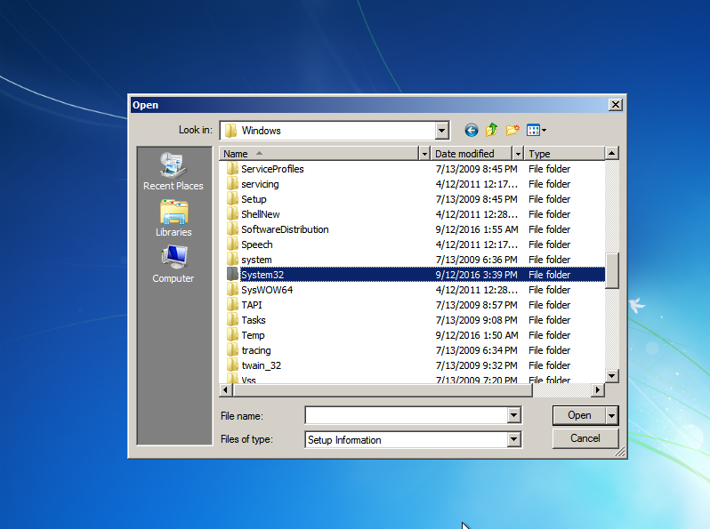Open the Open button split arrow

click(x=612, y=415)
